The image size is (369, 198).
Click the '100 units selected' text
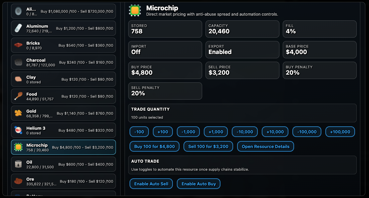tap(147, 117)
